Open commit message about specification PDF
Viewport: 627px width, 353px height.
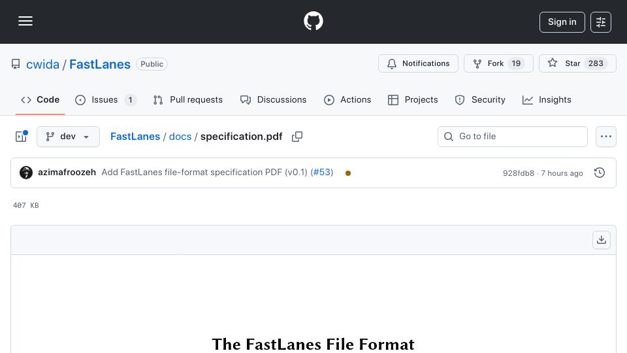click(204, 172)
